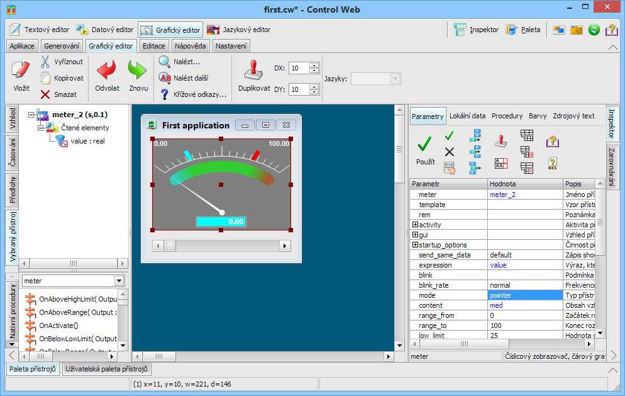The width and height of the screenshot is (625, 396).
Task: Click the expression value field
Action: [x=525, y=265]
